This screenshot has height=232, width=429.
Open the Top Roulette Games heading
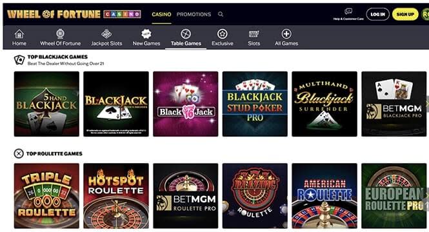click(x=54, y=153)
